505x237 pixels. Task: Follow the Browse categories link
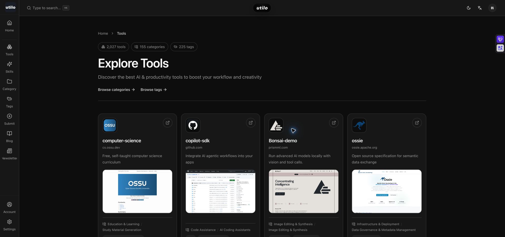click(116, 90)
